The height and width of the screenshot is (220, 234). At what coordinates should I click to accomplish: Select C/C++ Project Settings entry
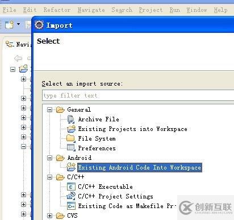(115, 196)
